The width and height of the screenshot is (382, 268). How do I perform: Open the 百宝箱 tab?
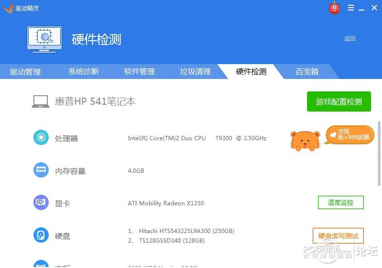pyautogui.click(x=307, y=71)
